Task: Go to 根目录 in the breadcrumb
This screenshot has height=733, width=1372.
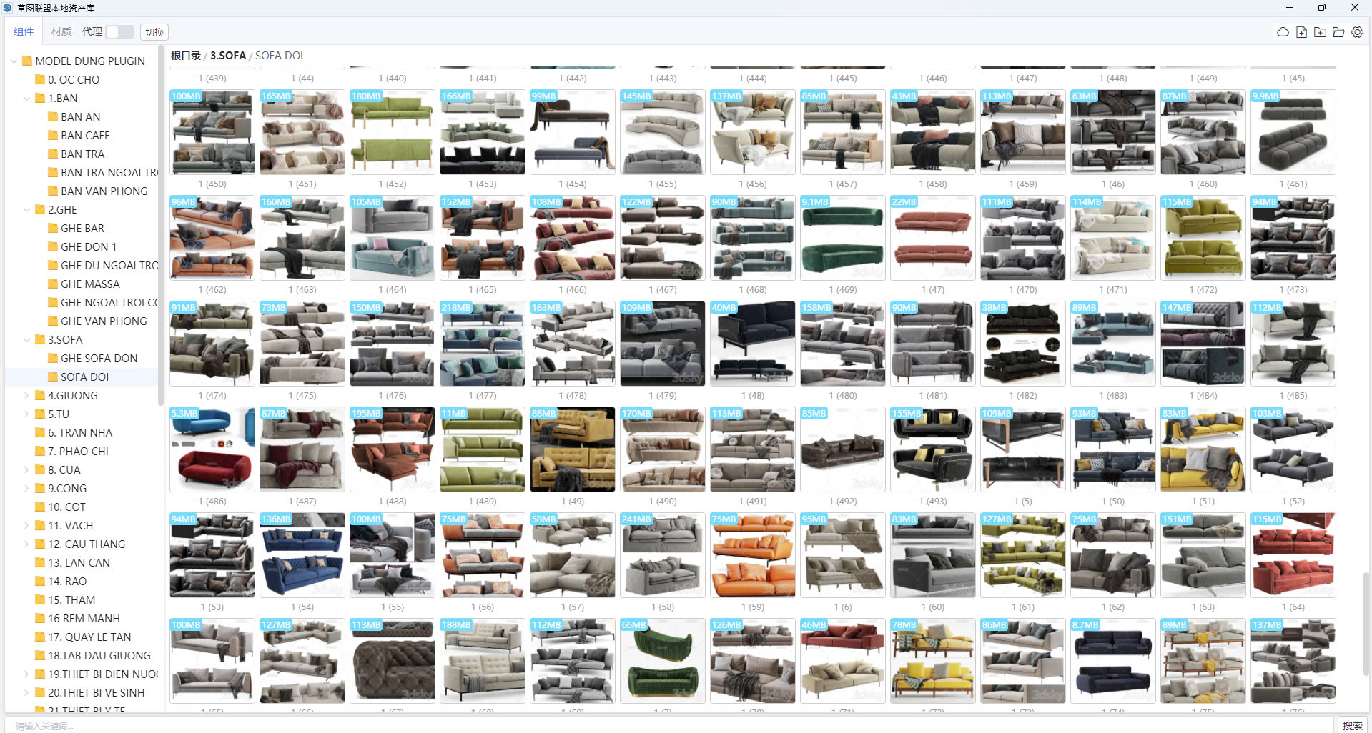Action: click(x=185, y=56)
